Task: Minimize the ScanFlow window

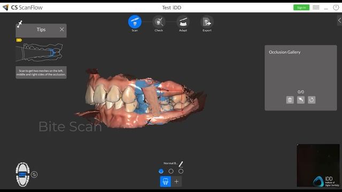Action: click(x=326, y=9)
